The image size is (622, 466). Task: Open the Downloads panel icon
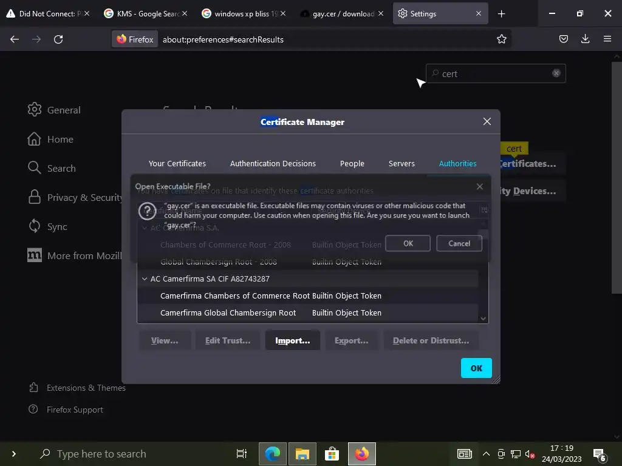[585, 39]
